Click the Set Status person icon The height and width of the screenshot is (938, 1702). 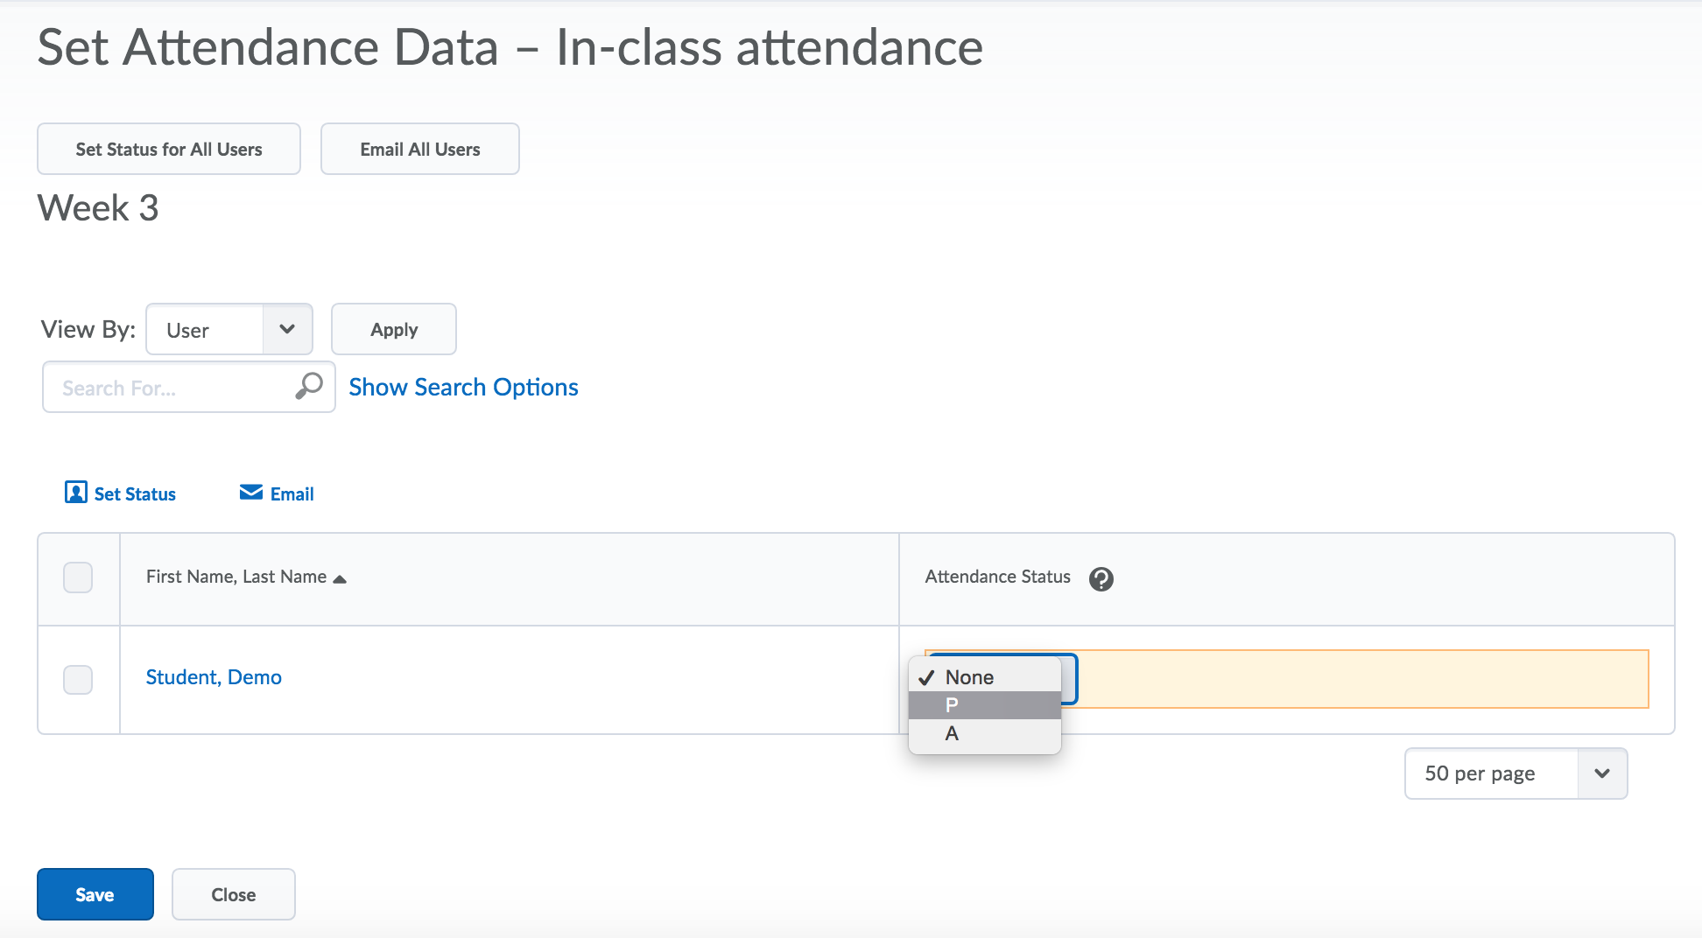coord(76,493)
